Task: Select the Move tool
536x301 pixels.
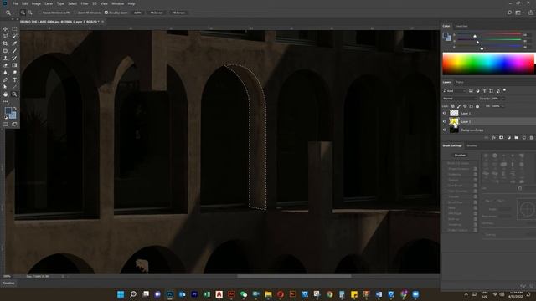Action: (x=5, y=29)
